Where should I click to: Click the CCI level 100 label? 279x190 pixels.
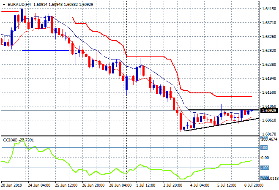pyautogui.click(x=264, y=148)
